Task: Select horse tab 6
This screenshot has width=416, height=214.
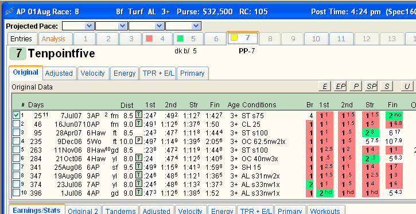Action: [x=216, y=39]
